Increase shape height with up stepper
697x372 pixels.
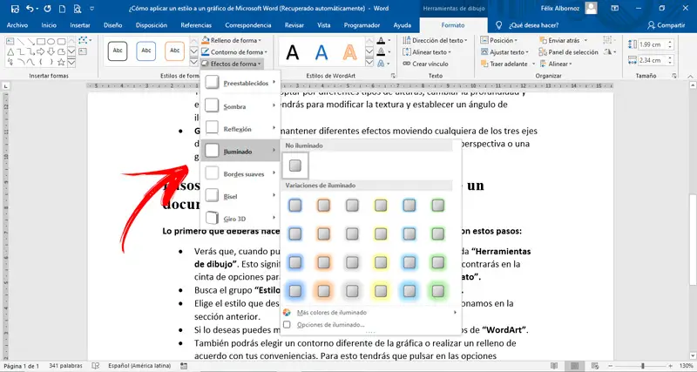[x=670, y=42]
